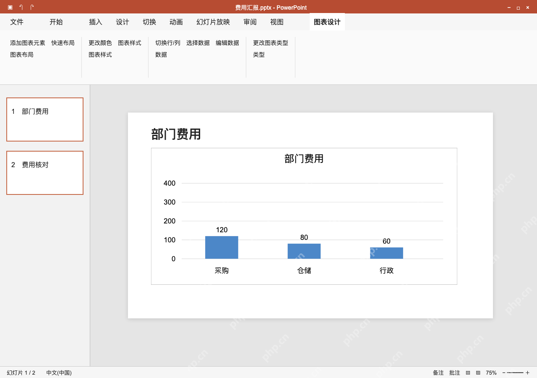Click the 采购 category axis label
The height and width of the screenshot is (378, 537).
tap(222, 270)
